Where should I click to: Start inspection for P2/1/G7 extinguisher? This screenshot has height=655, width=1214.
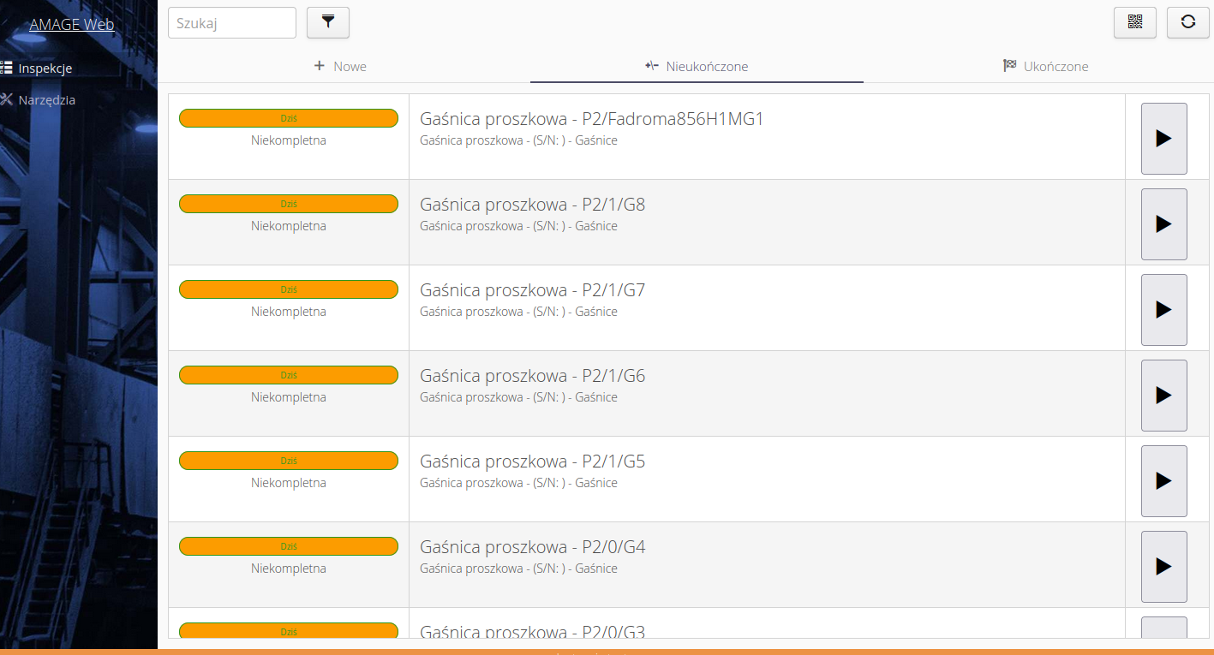coord(1164,310)
